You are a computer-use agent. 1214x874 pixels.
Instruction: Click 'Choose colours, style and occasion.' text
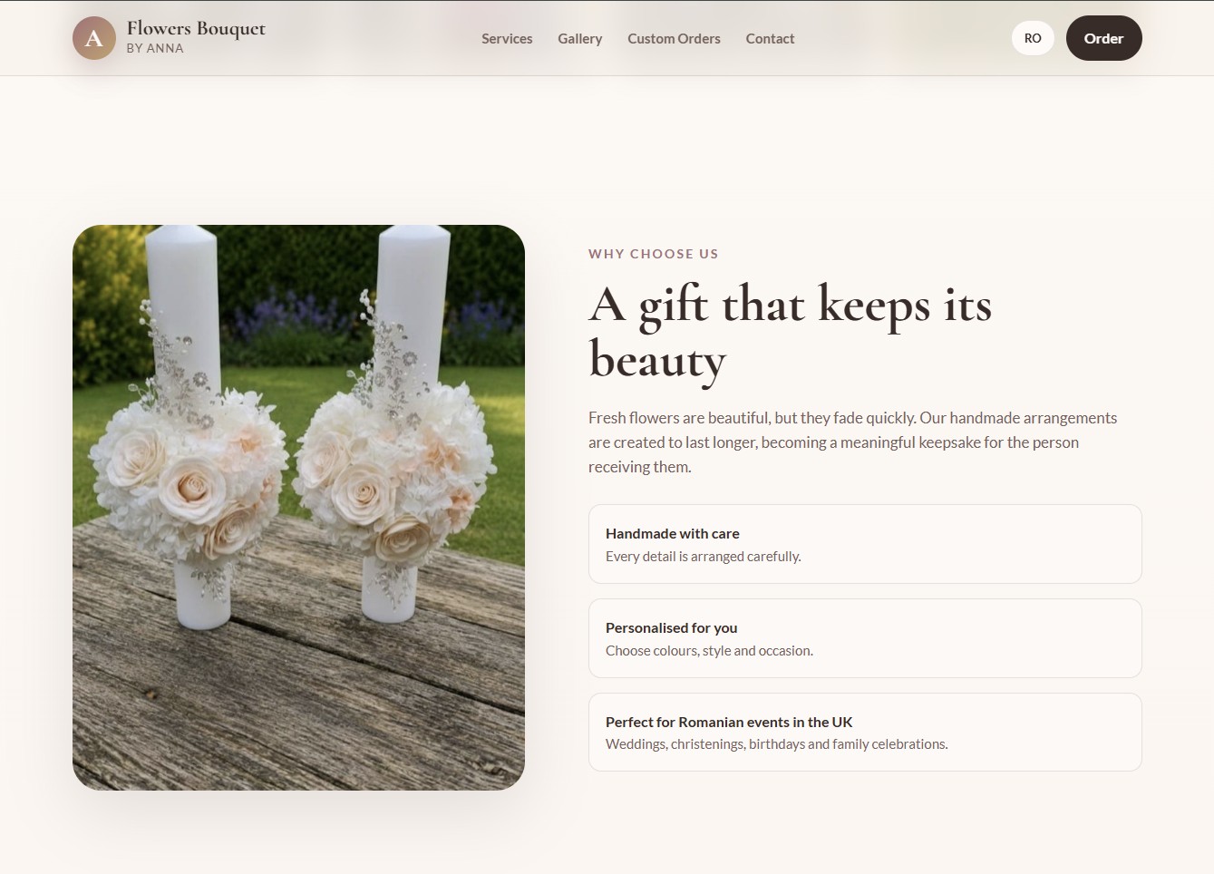point(709,651)
